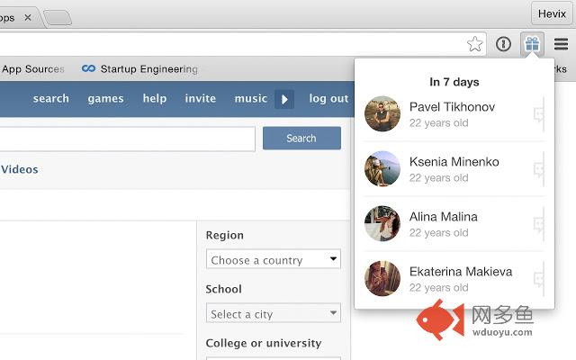The height and width of the screenshot is (360, 576).
Task: Open games in the top navigation
Action: pos(106,98)
